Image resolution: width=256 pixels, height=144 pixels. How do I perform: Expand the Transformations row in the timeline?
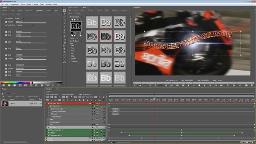pyautogui.click(x=48, y=122)
